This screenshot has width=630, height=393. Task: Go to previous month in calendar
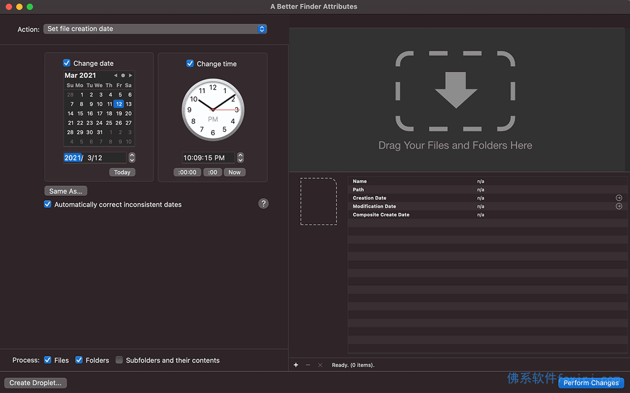coord(116,75)
